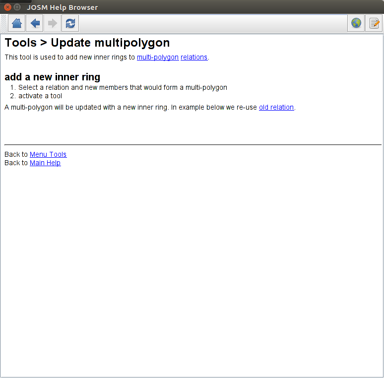Return to Main Help link
The width and height of the screenshot is (384, 378).
[x=45, y=163]
